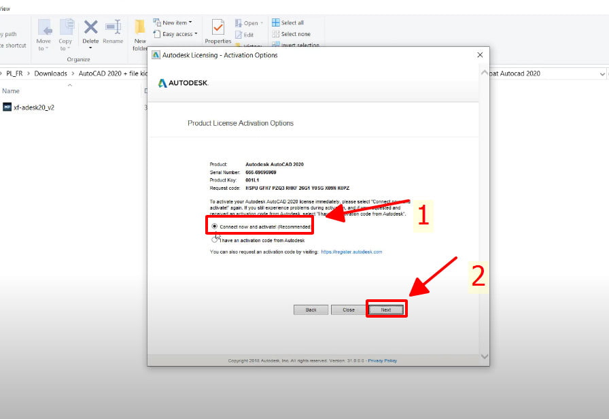Image resolution: width=609 pixels, height=419 pixels.
Task: Open the New item dropdown in Explorer
Action: [x=173, y=22]
